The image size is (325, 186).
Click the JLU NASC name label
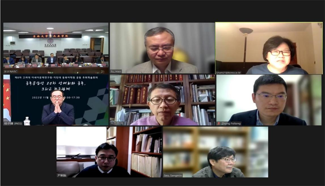(x=11, y=72)
